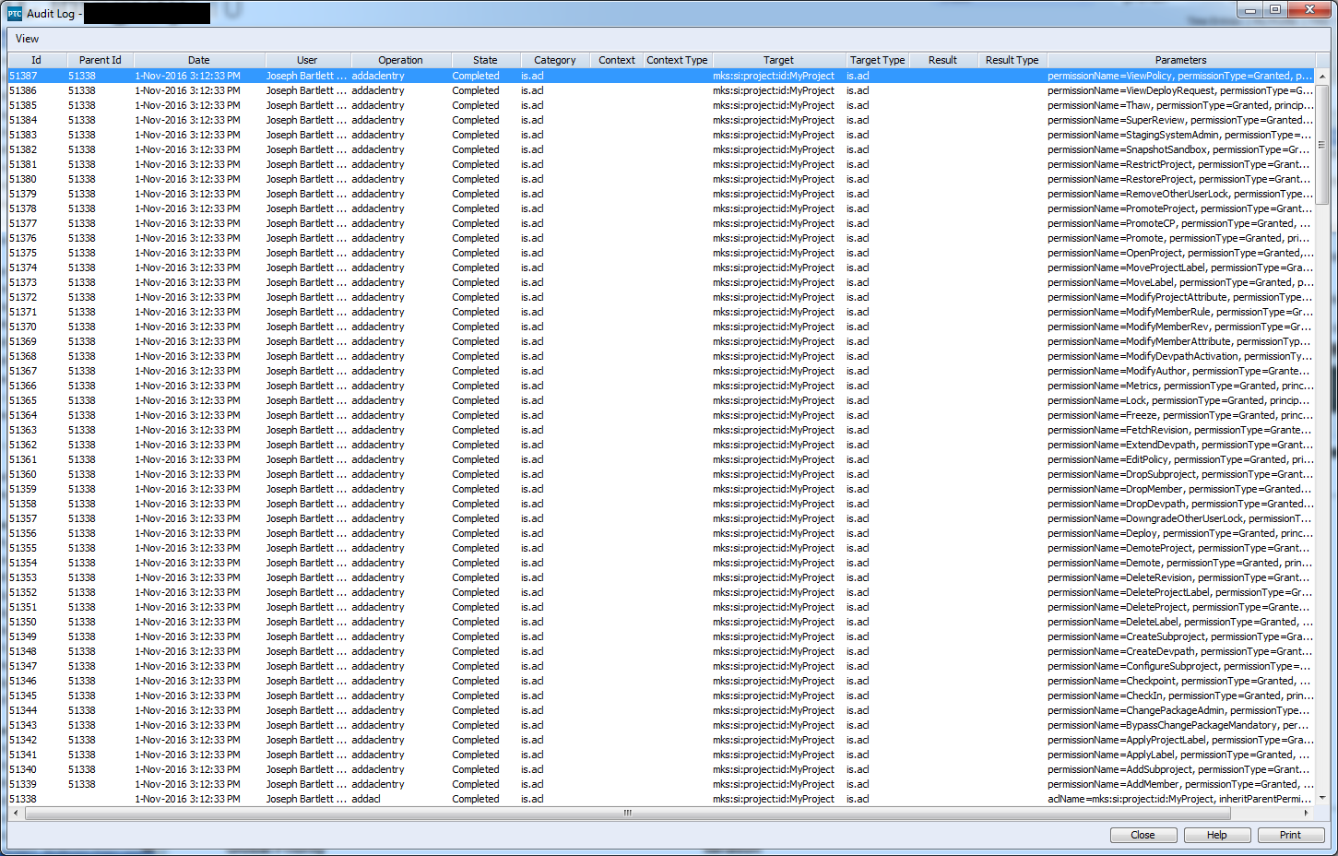Click the PTC icon in title bar
The image size is (1338, 856).
15,13
